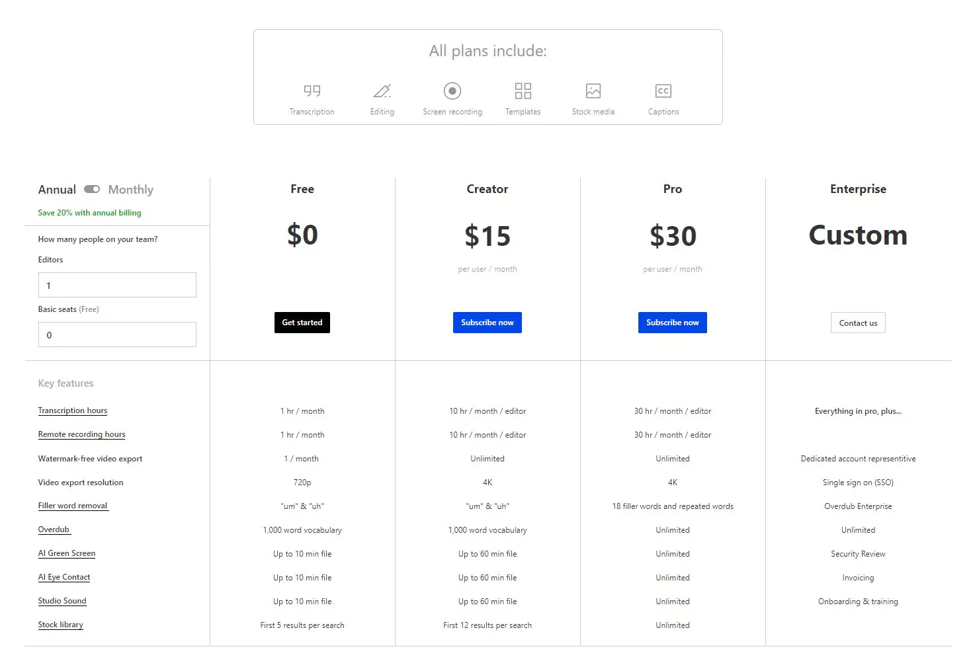Viewport: 975px width, 663px height.
Task: Toggle Annual/Monthly billing switch
Action: point(92,190)
